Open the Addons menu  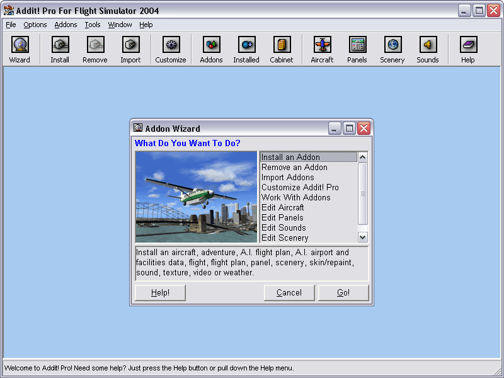point(66,25)
